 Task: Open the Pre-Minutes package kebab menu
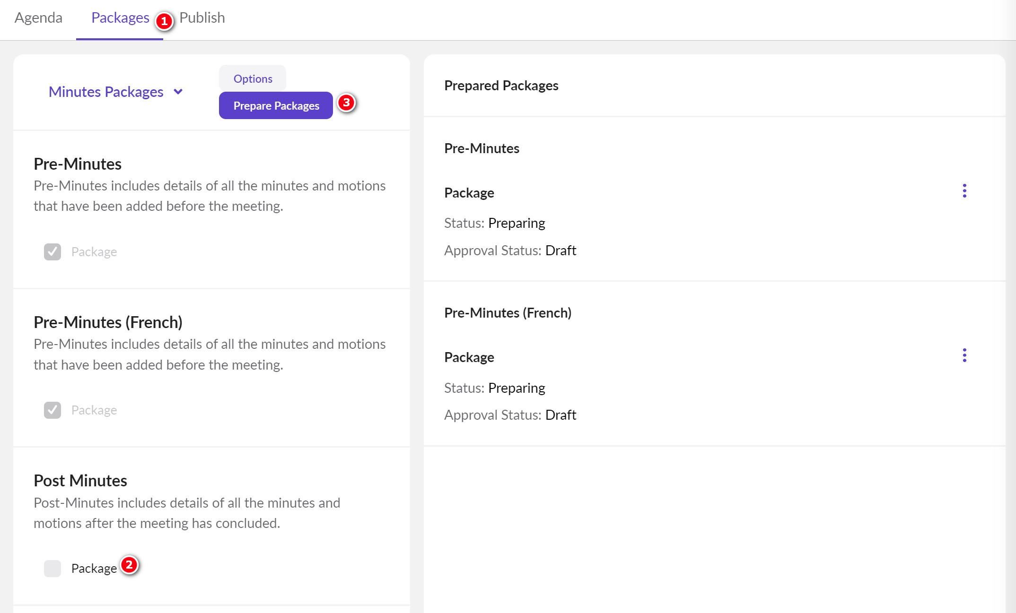click(964, 191)
